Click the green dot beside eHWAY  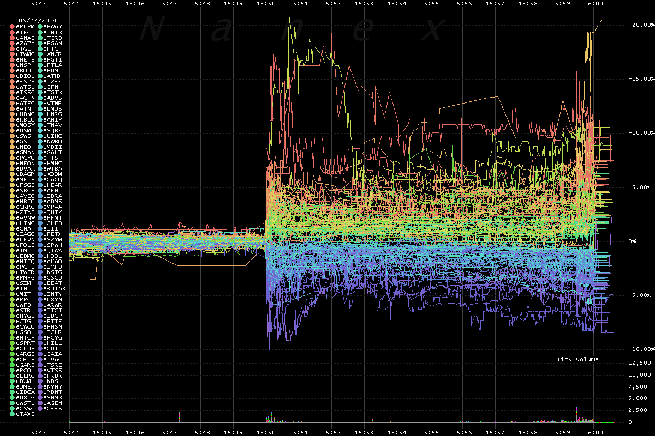tap(40, 26)
